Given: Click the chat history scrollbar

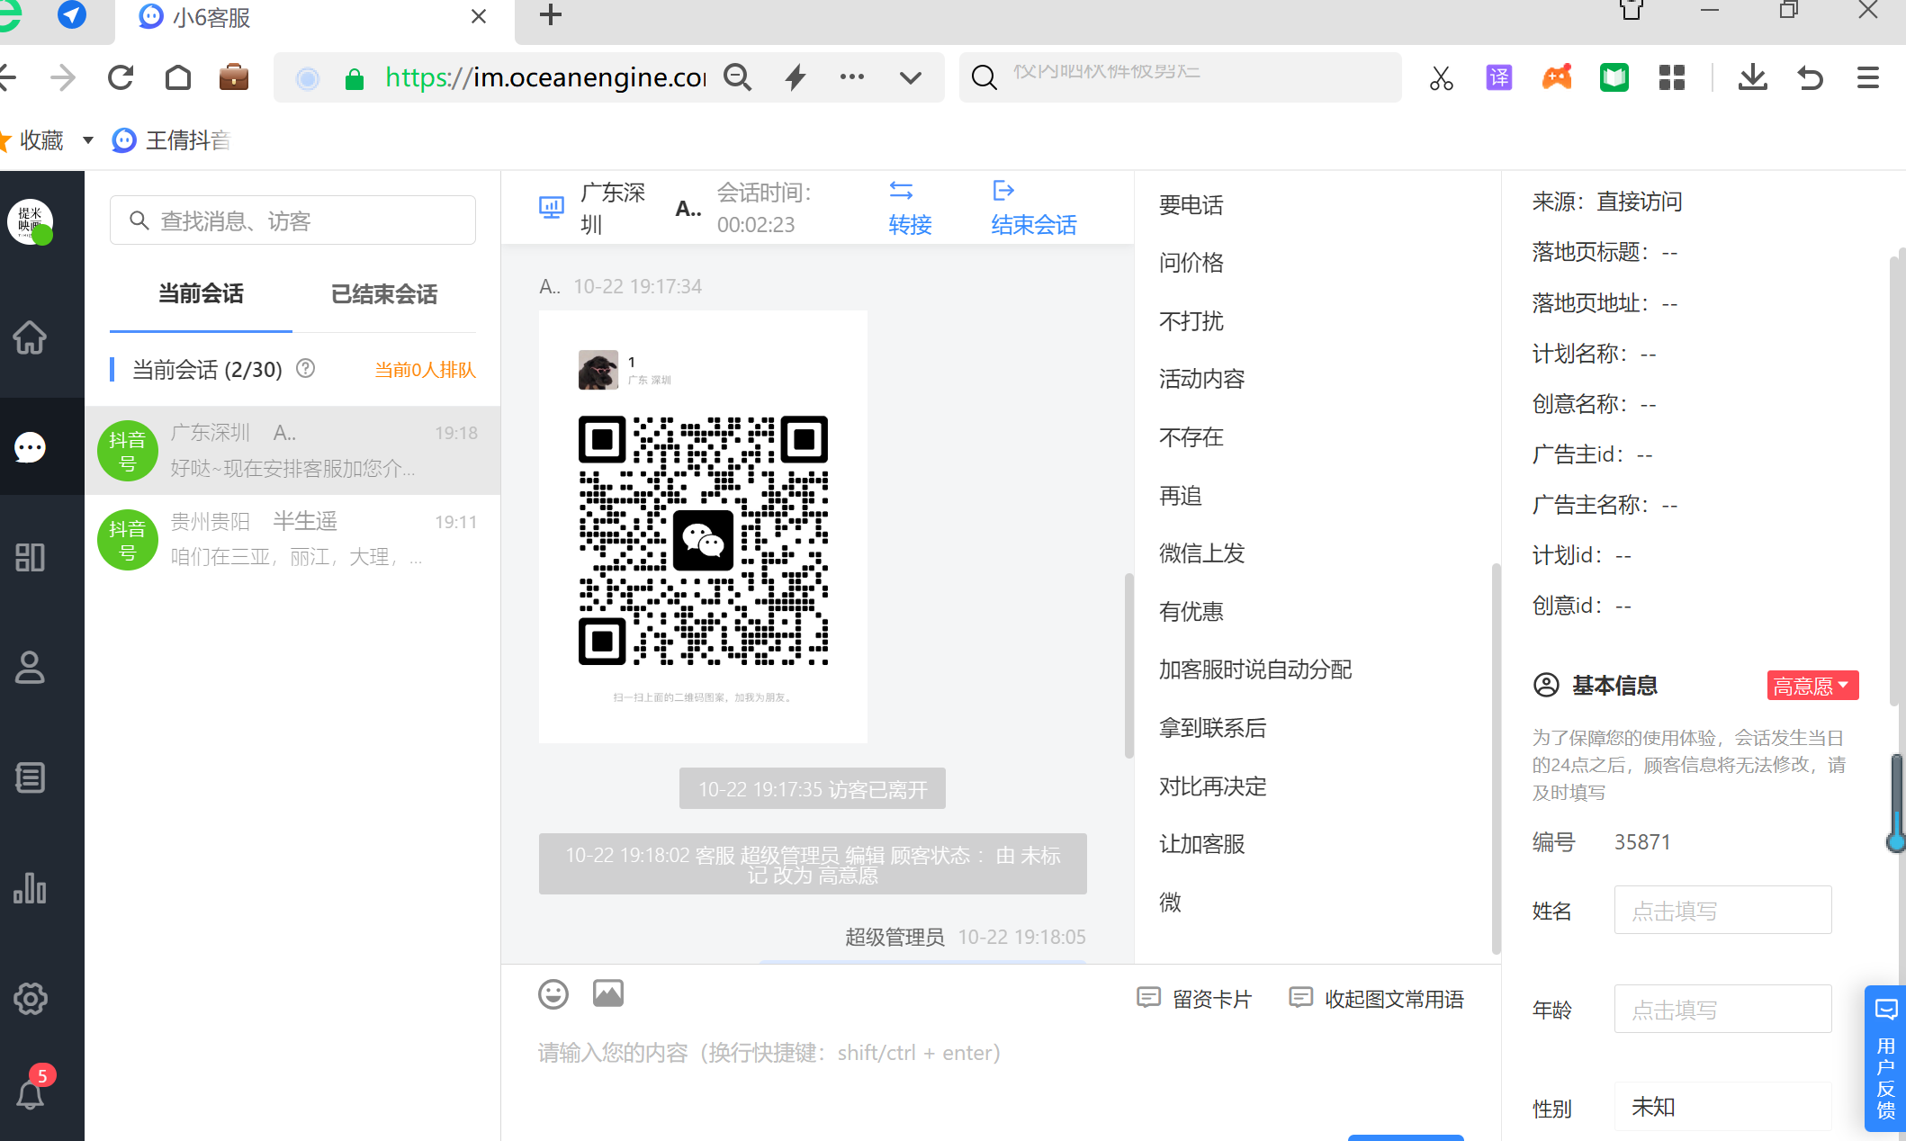Looking at the screenshot, I should pyautogui.click(x=1128, y=666).
